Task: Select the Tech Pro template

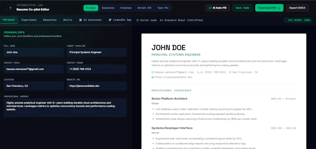Action: (163, 8)
